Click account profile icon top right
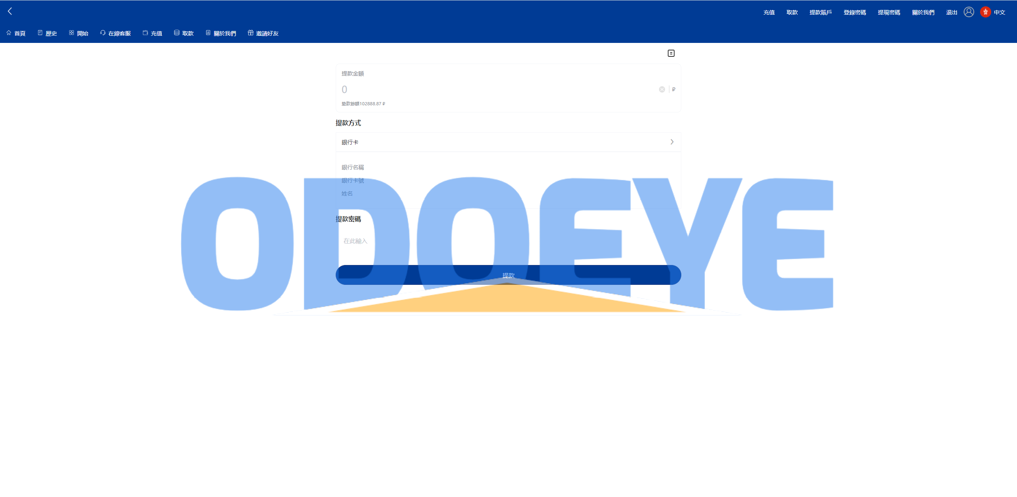Image resolution: width=1017 pixels, height=497 pixels. coord(970,12)
